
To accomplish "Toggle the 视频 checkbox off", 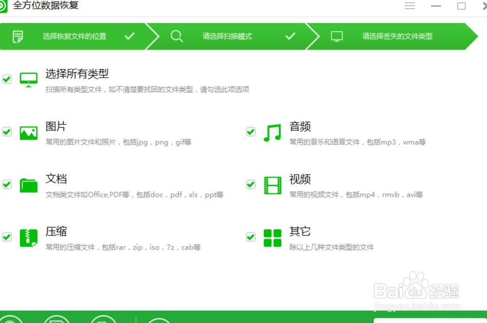I will click(250, 184).
